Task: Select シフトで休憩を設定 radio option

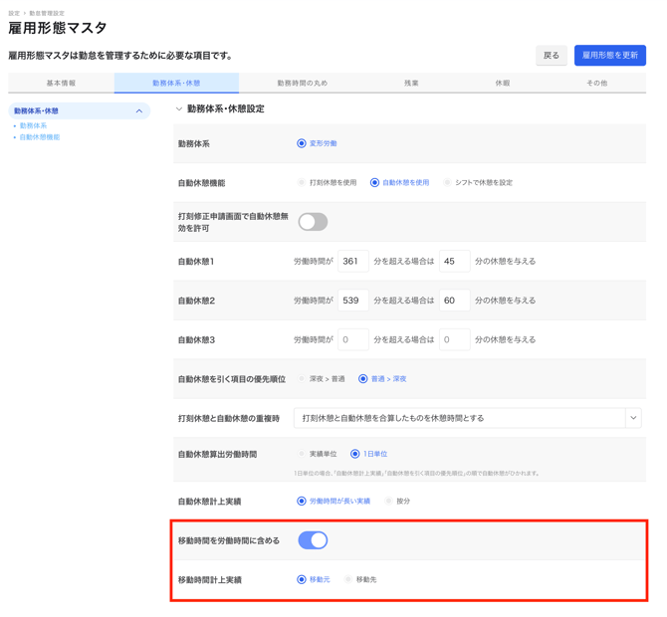Action: (x=447, y=183)
